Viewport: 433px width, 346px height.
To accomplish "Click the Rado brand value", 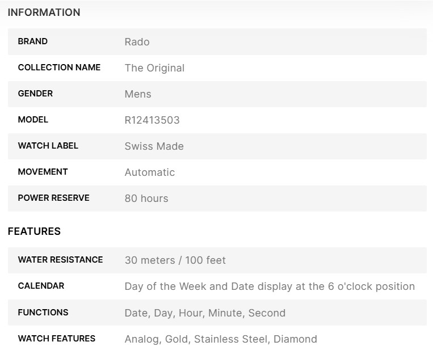I will 137,42.
